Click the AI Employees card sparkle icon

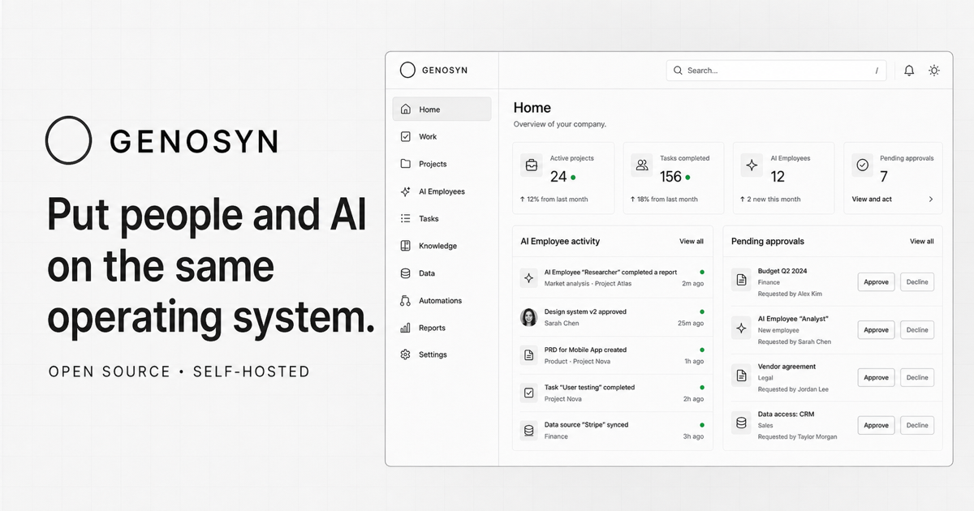pyautogui.click(x=752, y=165)
